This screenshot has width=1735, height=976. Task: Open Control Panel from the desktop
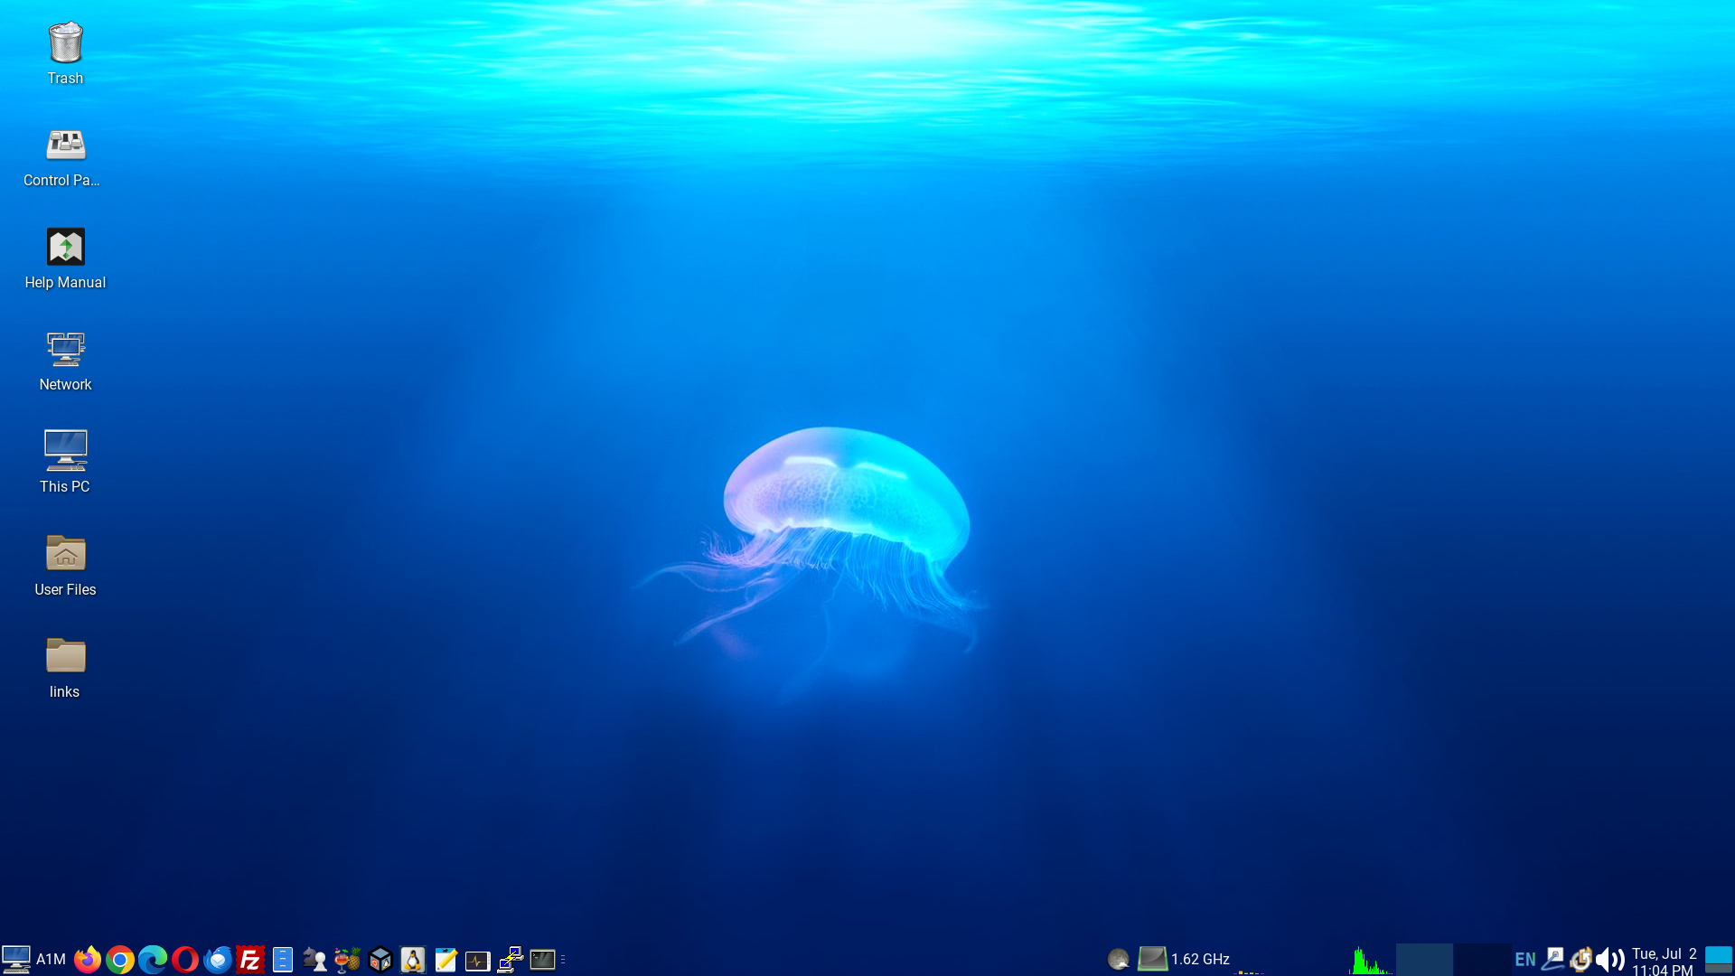65,155
